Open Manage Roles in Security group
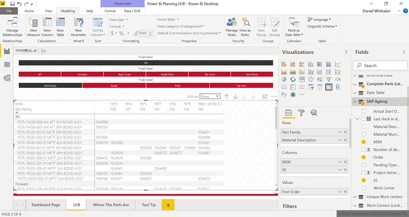Screen dimensions: 409x217 pos(232,27)
